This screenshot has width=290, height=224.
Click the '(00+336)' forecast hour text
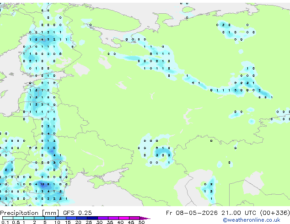point(275,213)
